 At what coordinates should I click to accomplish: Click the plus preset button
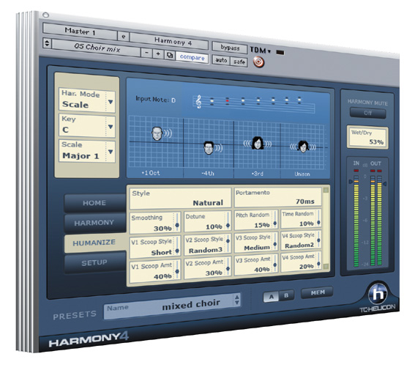[x=158, y=54]
